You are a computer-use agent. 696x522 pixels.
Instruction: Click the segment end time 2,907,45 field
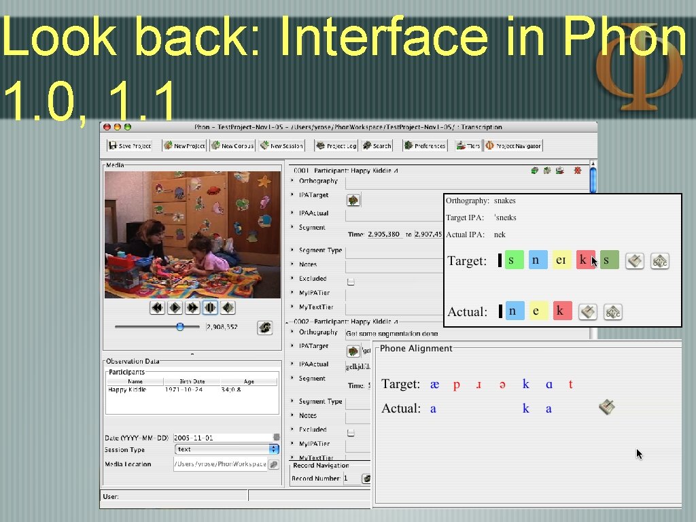pos(428,234)
